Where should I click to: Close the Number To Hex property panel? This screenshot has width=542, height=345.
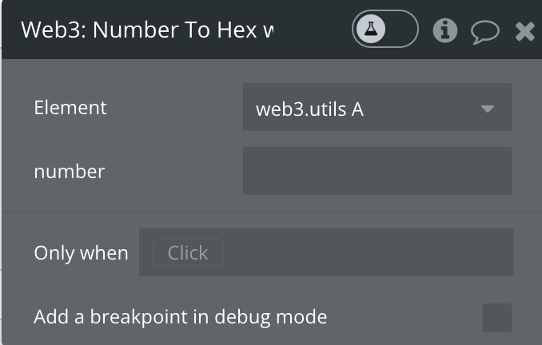tap(524, 31)
